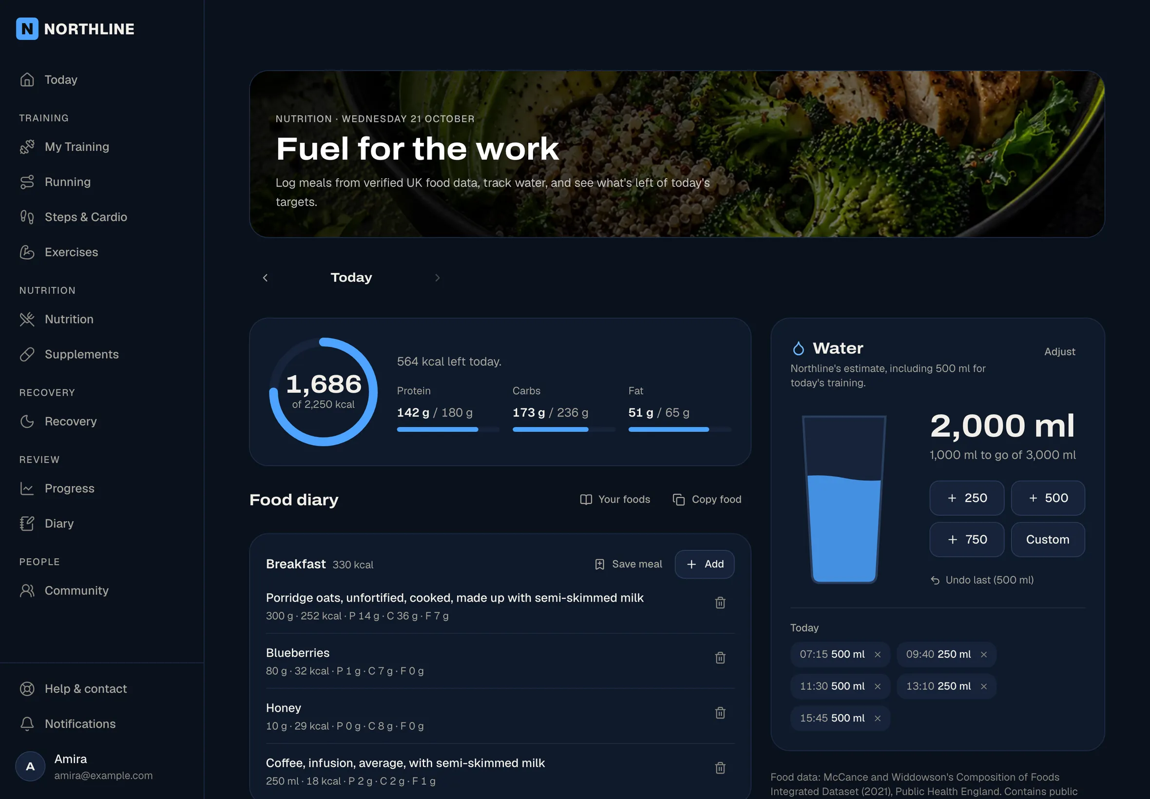This screenshot has height=799, width=1150.
Task: Click the Progress chart icon
Action: (x=27, y=488)
